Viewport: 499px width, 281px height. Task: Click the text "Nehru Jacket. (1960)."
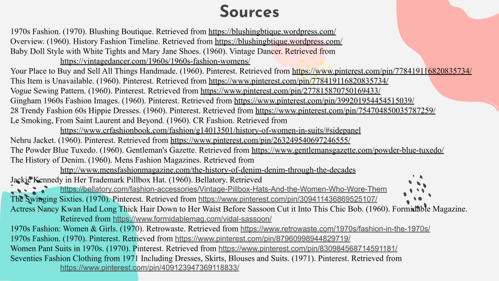tap(46, 140)
